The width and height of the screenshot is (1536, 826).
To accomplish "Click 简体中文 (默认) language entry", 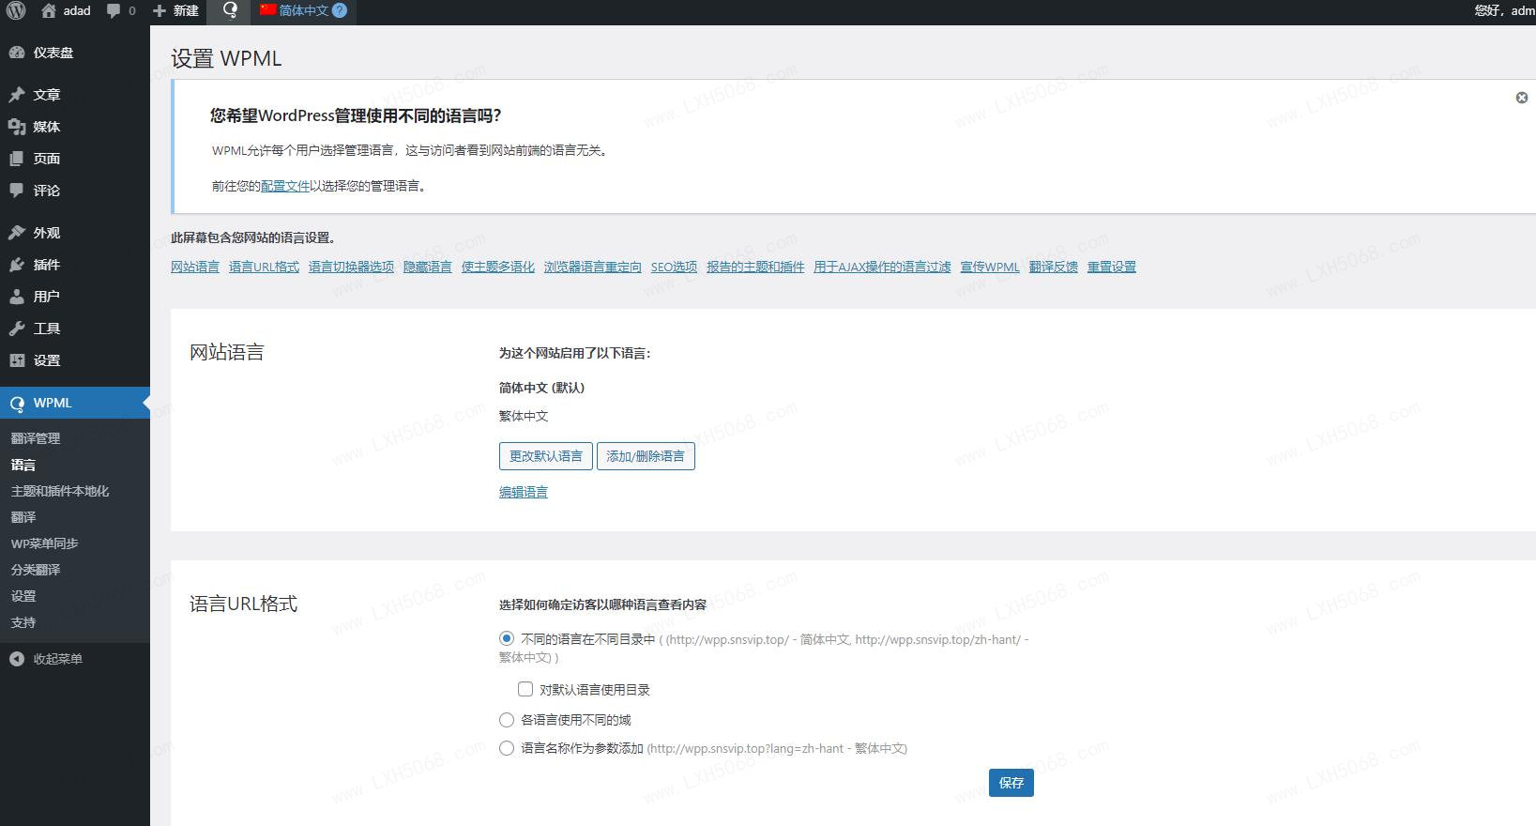I will (542, 388).
